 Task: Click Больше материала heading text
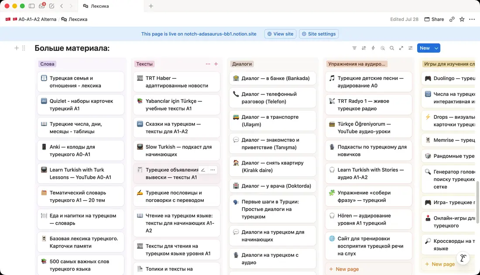72,48
